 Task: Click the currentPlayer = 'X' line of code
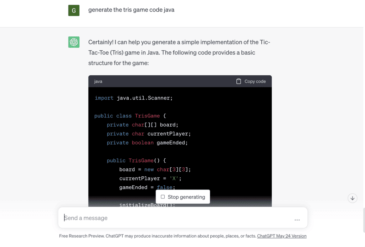(149, 178)
